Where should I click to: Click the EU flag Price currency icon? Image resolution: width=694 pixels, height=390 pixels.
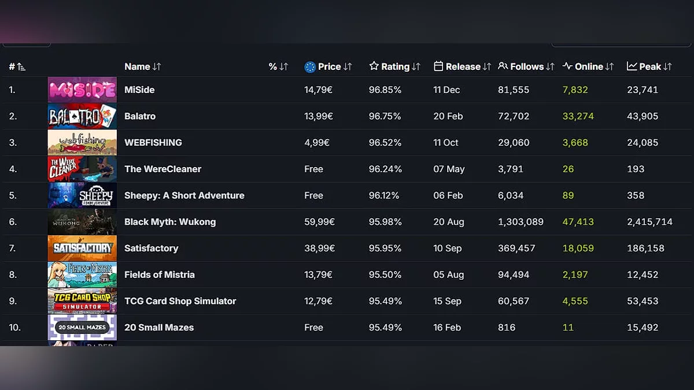310,66
